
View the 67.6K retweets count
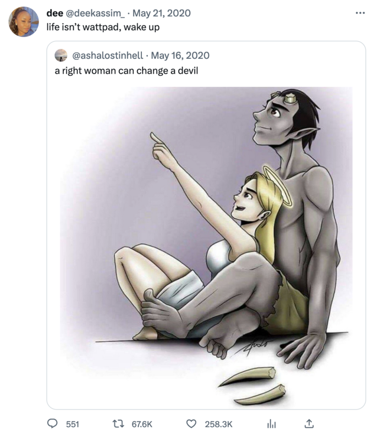tap(142, 424)
